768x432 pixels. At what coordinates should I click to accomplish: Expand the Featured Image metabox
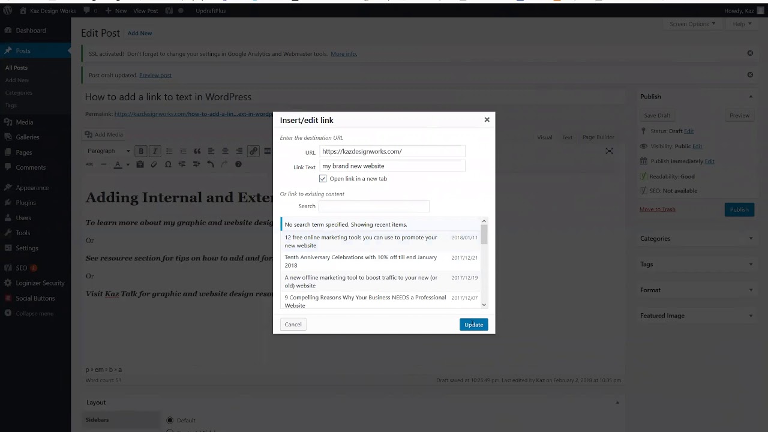[x=750, y=316]
